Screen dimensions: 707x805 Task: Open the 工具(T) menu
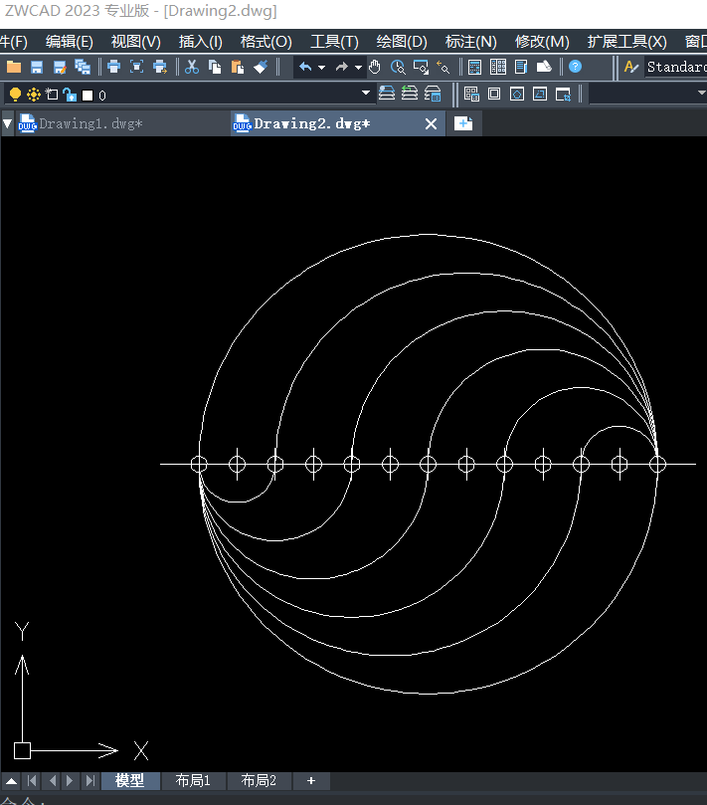[334, 42]
